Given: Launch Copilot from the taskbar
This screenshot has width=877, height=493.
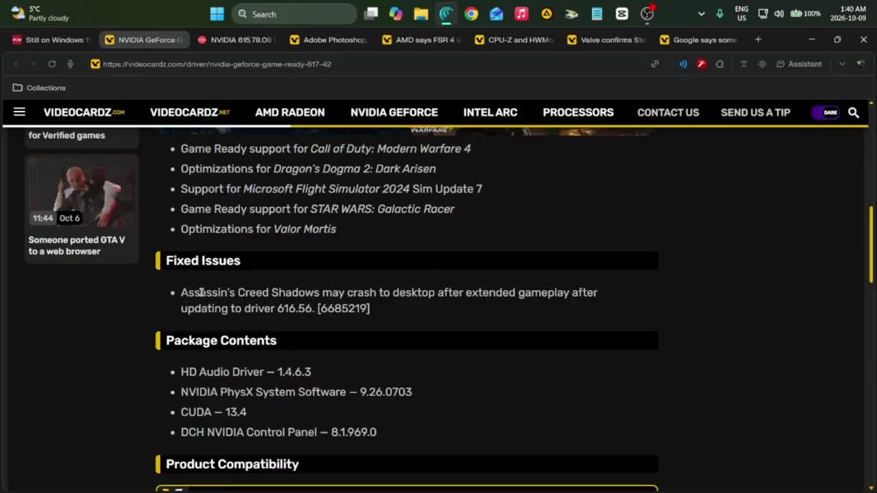Looking at the screenshot, I should [396, 14].
